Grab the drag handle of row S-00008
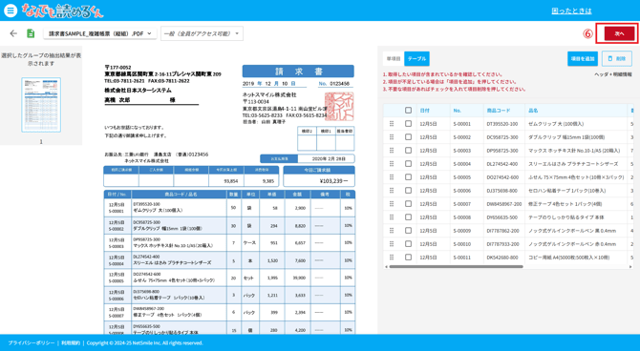The width and height of the screenshot is (640, 351). point(392,217)
